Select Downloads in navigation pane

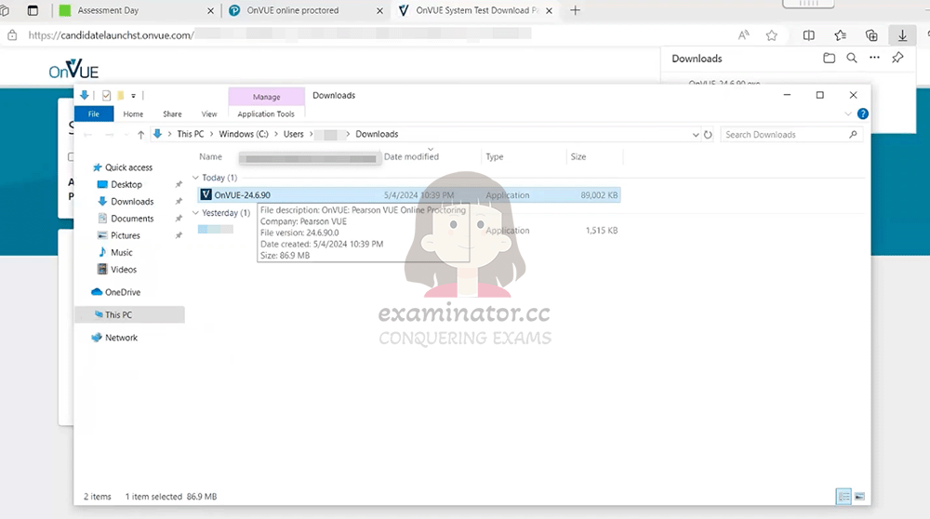pos(132,202)
